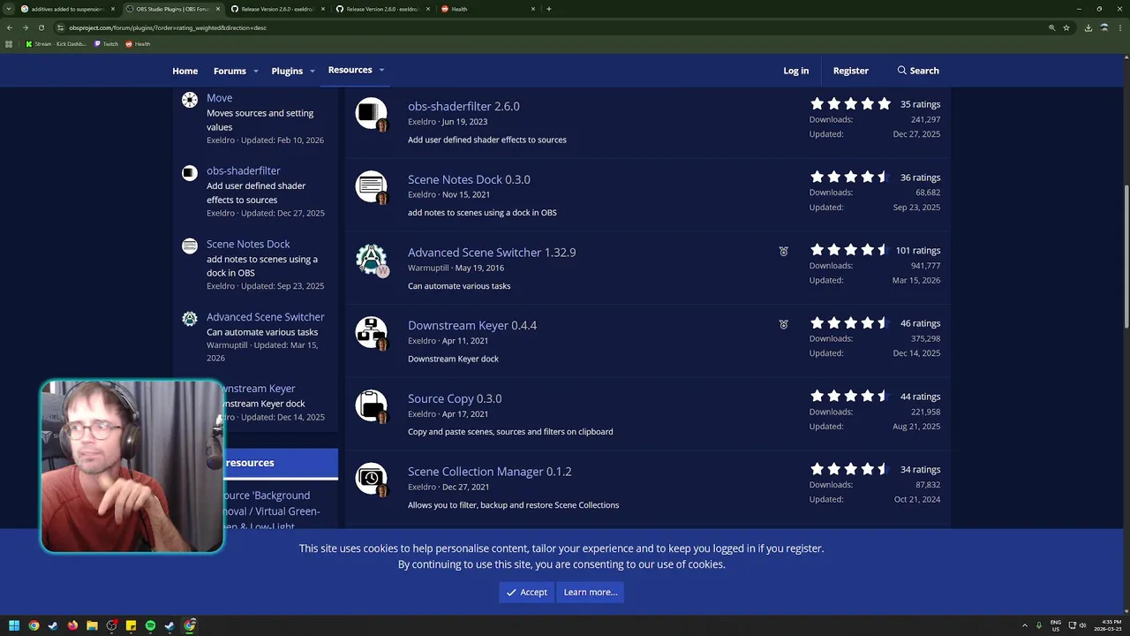Screen dimensions: 1130x636
Task: Click the Advanced Scene Switcher plugin icon in main list
Action: click(x=371, y=259)
